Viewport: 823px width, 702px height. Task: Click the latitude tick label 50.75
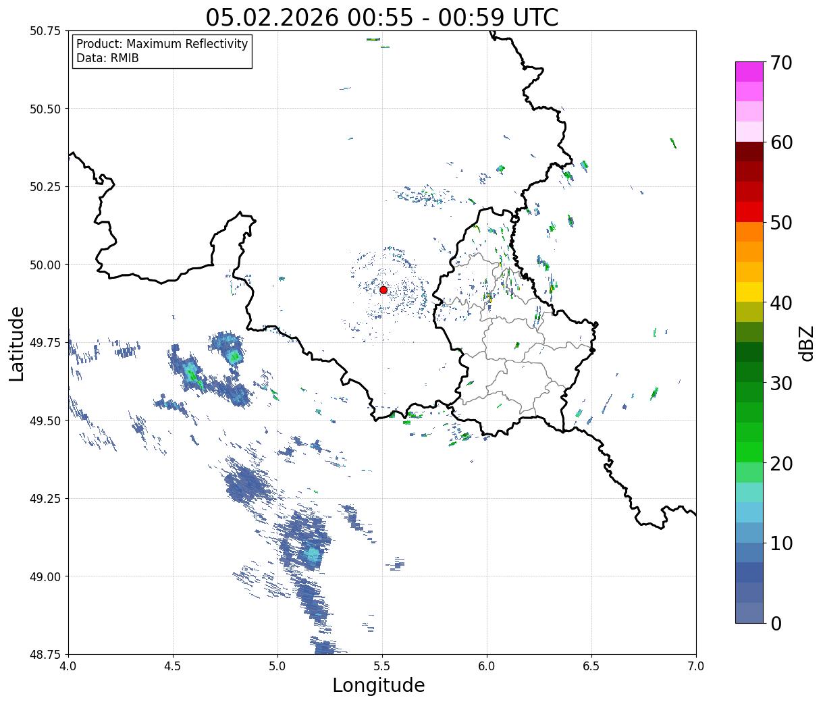click(x=45, y=31)
